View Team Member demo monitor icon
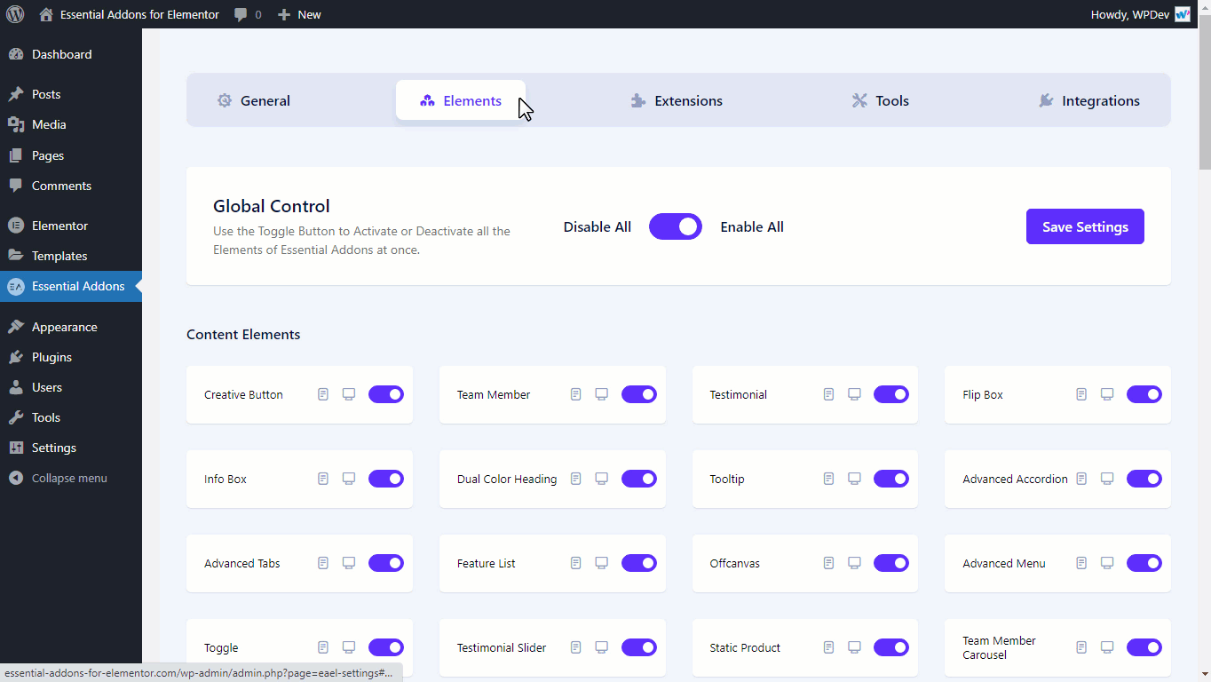Viewport: 1211px width, 682px height. point(601,394)
